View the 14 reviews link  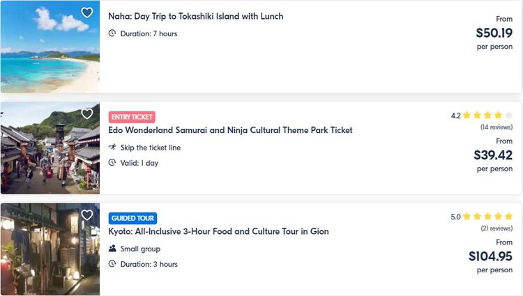[x=497, y=127]
